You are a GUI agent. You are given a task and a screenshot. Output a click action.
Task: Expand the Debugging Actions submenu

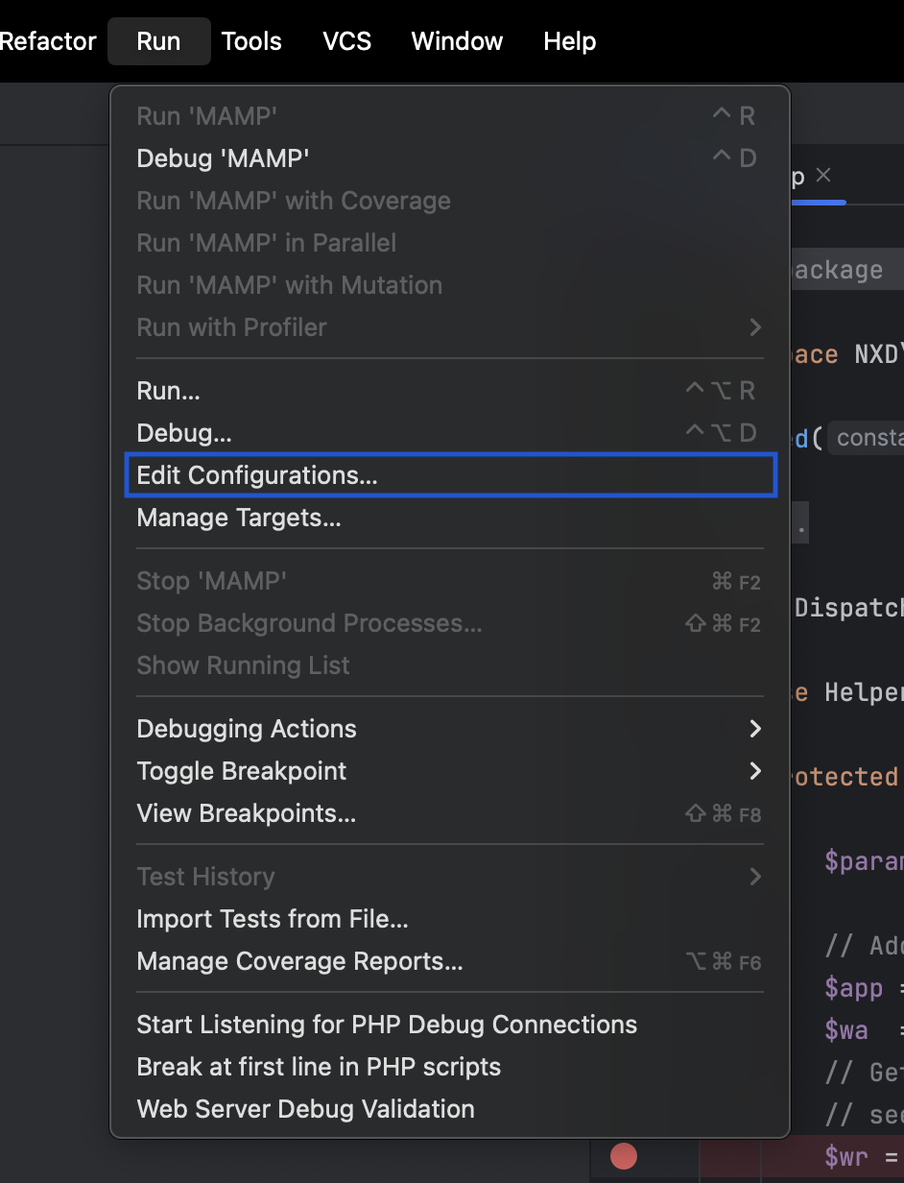(756, 729)
